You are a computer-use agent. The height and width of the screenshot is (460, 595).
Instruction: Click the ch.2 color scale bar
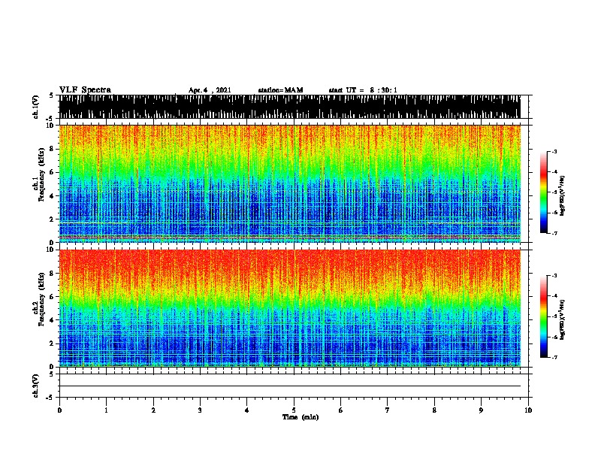click(x=543, y=316)
